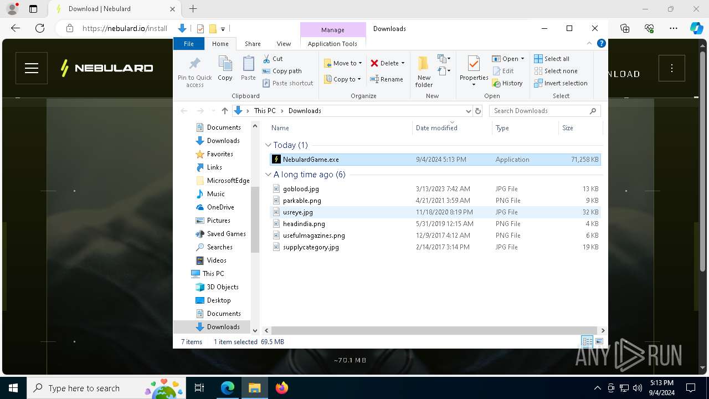Click Windows Start button
Screen dimensions: 709x399
(x=13, y=388)
